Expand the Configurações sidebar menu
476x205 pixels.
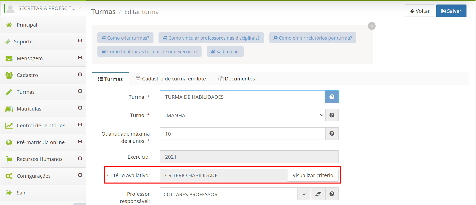pos(80,175)
